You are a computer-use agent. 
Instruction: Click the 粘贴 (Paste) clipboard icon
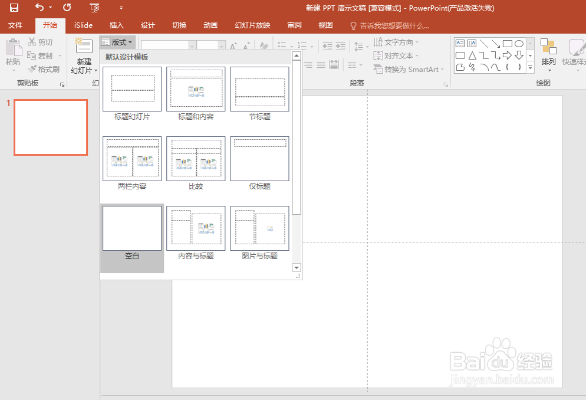tap(14, 48)
